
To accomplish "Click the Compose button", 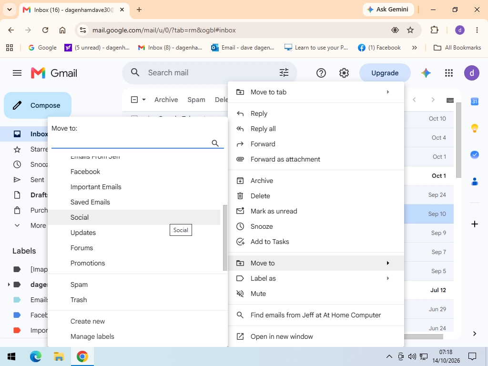I will click(38, 105).
